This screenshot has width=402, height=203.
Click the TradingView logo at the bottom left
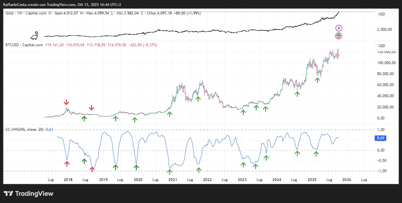[x=29, y=194]
